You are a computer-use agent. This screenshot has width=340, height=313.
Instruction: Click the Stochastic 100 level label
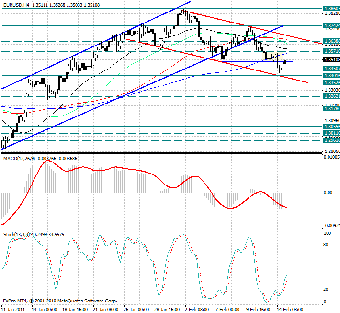click(327, 233)
